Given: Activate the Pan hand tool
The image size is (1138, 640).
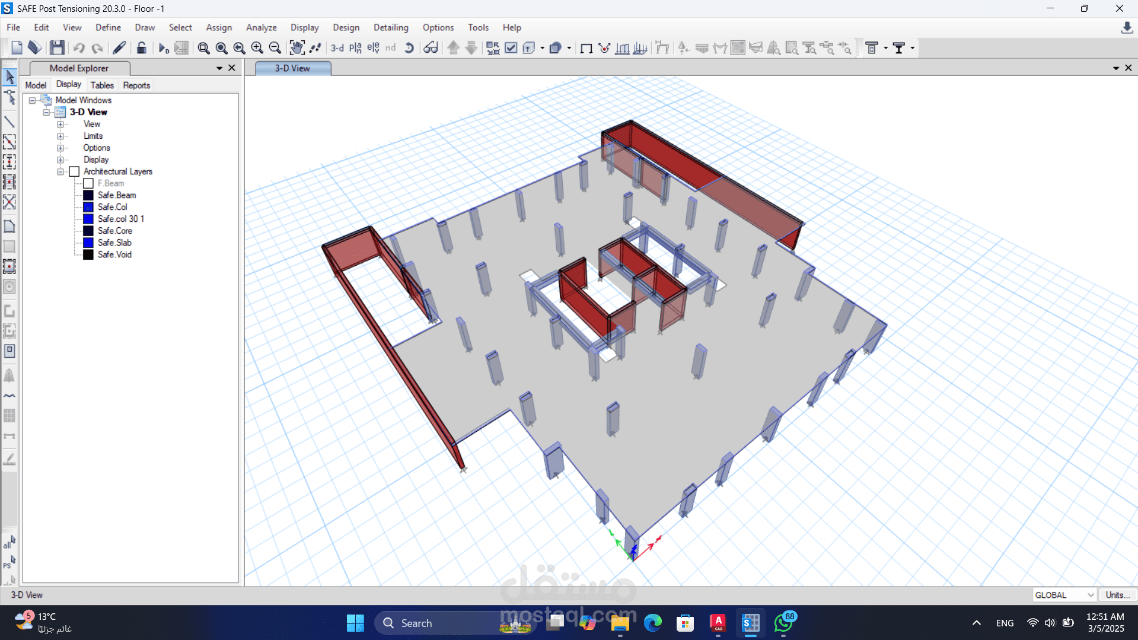Looking at the screenshot, I should pos(297,48).
